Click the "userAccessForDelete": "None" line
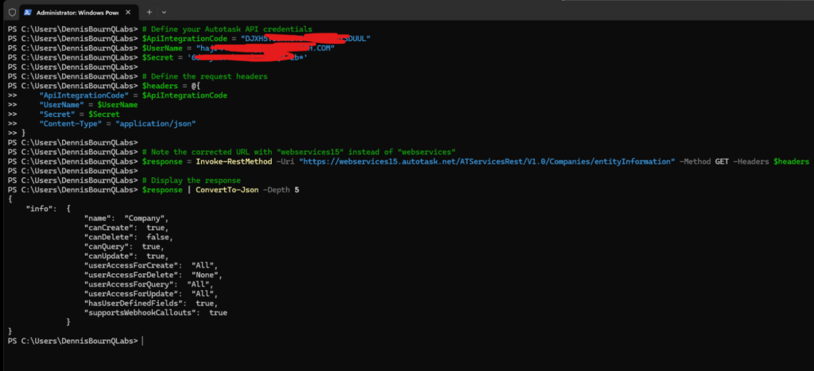This screenshot has width=814, height=371. pos(153,275)
